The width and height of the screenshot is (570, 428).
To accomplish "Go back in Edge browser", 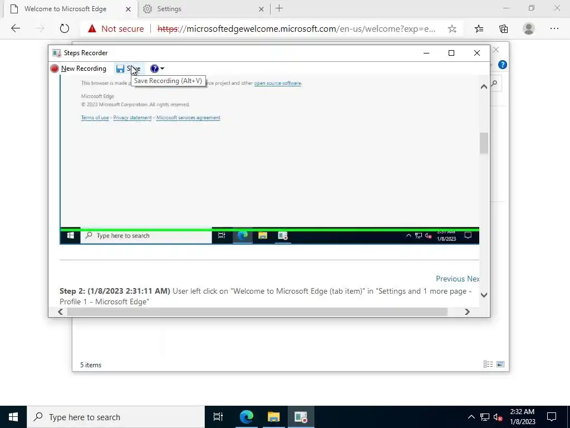I will [x=16, y=28].
